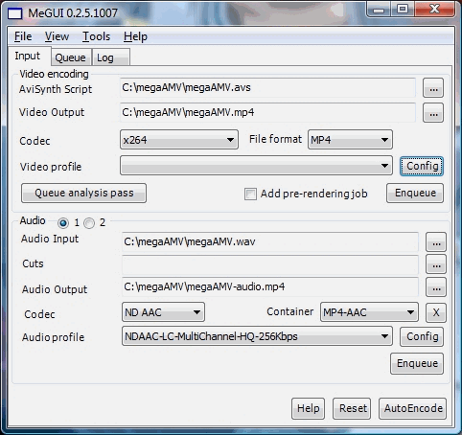
Task: Open the Cuts file browse button
Action: 436,264
